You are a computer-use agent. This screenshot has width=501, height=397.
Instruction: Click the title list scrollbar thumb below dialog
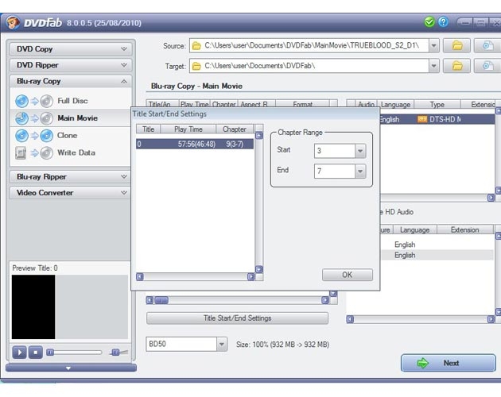point(161,300)
